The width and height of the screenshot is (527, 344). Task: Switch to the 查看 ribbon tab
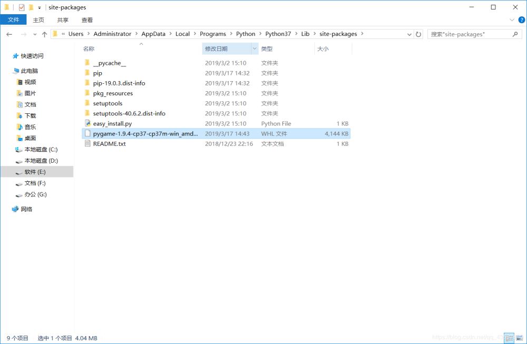point(87,20)
